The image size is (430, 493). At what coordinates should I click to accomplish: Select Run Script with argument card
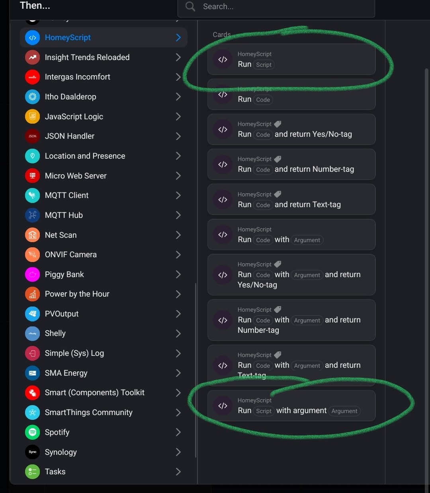click(x=291, y=406)
